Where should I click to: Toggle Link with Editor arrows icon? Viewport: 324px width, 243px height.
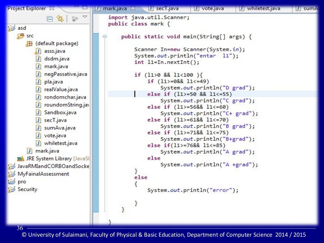pos(59,19)
